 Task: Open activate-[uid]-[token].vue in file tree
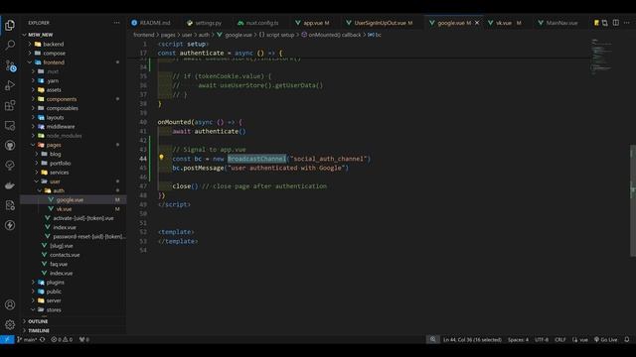pyautogui.click(x=83, y=218)
